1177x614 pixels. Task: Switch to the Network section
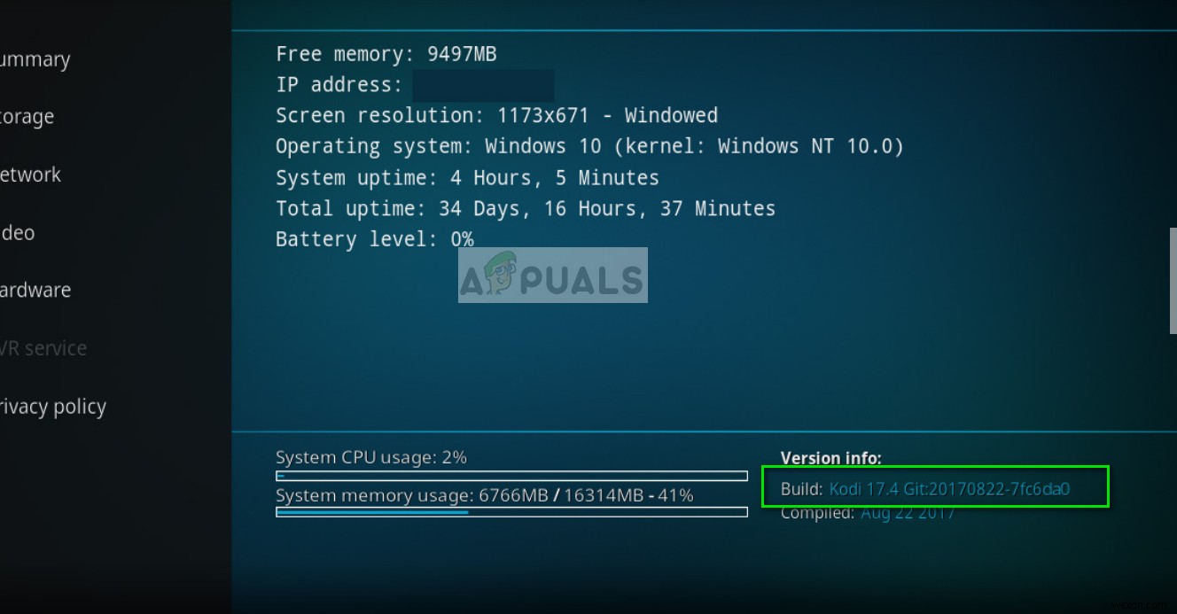[x=30, y=175]
